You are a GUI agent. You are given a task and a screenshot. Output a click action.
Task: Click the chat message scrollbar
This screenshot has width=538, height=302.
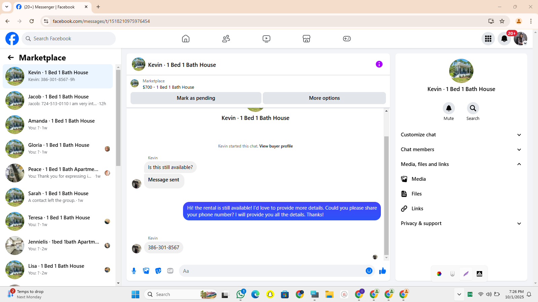click(386, 196)
